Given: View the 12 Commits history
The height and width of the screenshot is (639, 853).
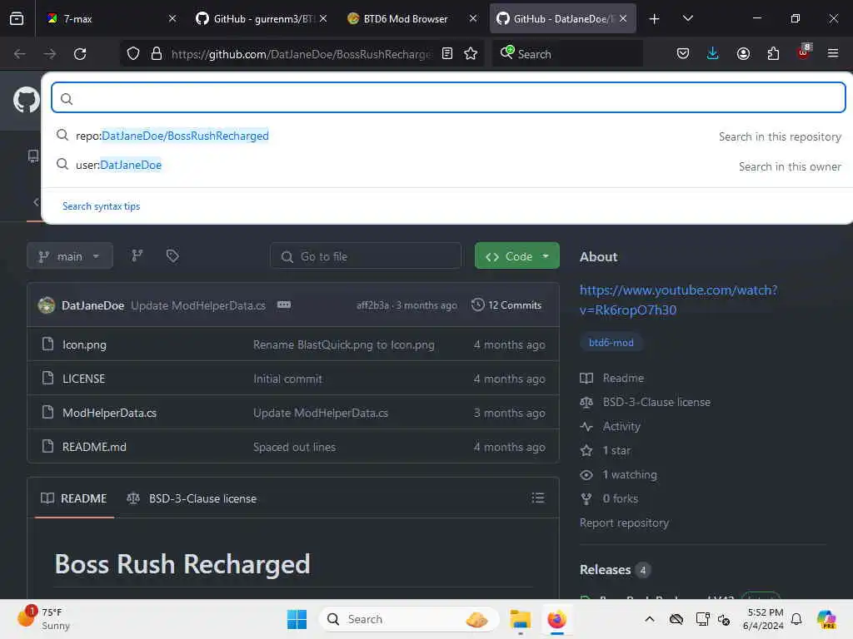Looking at the screenshot, I should (x=507, y=305).
